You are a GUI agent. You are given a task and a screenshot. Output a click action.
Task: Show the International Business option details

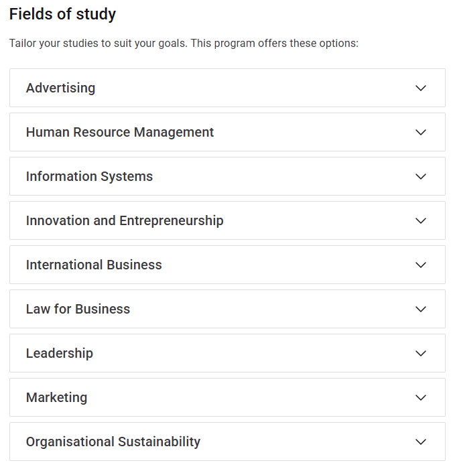point(94,265)
